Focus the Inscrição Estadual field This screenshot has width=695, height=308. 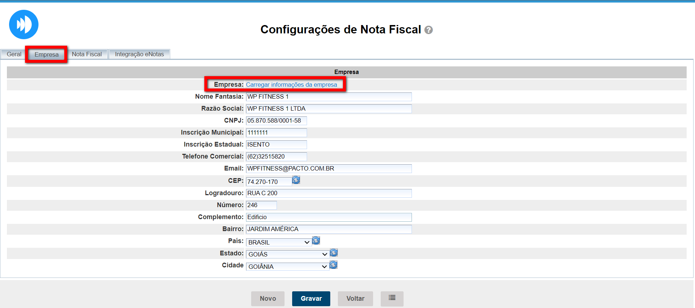[277, 145]
